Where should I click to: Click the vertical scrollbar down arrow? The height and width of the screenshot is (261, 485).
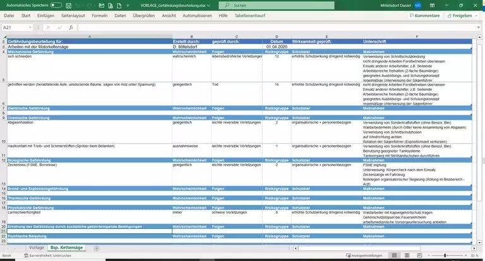coord(479,243)
